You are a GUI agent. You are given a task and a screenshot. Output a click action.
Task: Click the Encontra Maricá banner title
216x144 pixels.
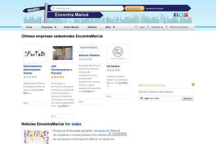(72, 15)
